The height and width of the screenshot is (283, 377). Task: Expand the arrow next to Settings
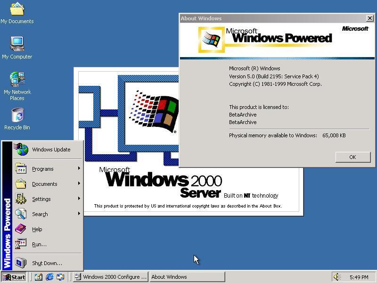click(79, 199)
